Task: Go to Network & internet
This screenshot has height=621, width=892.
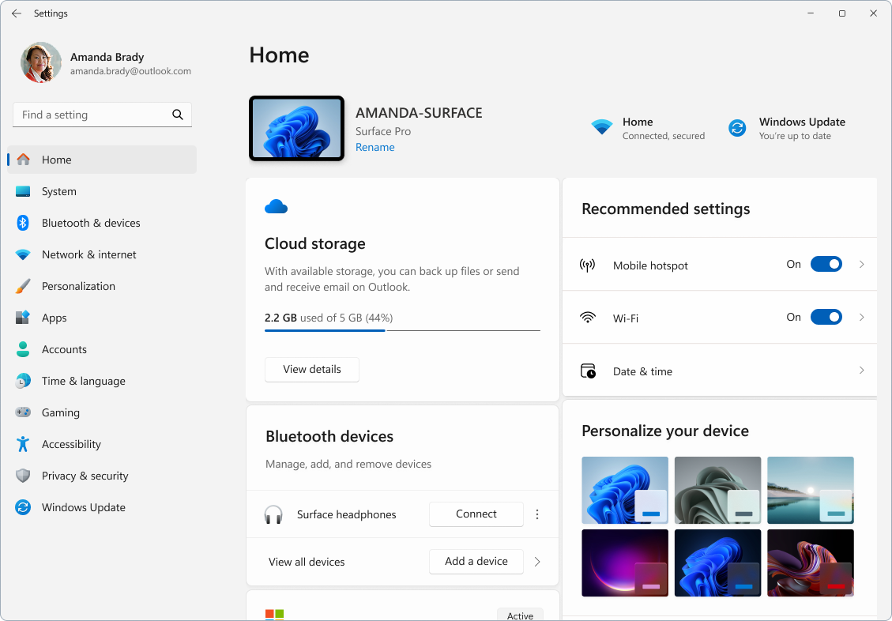Action: pos(102,254)
